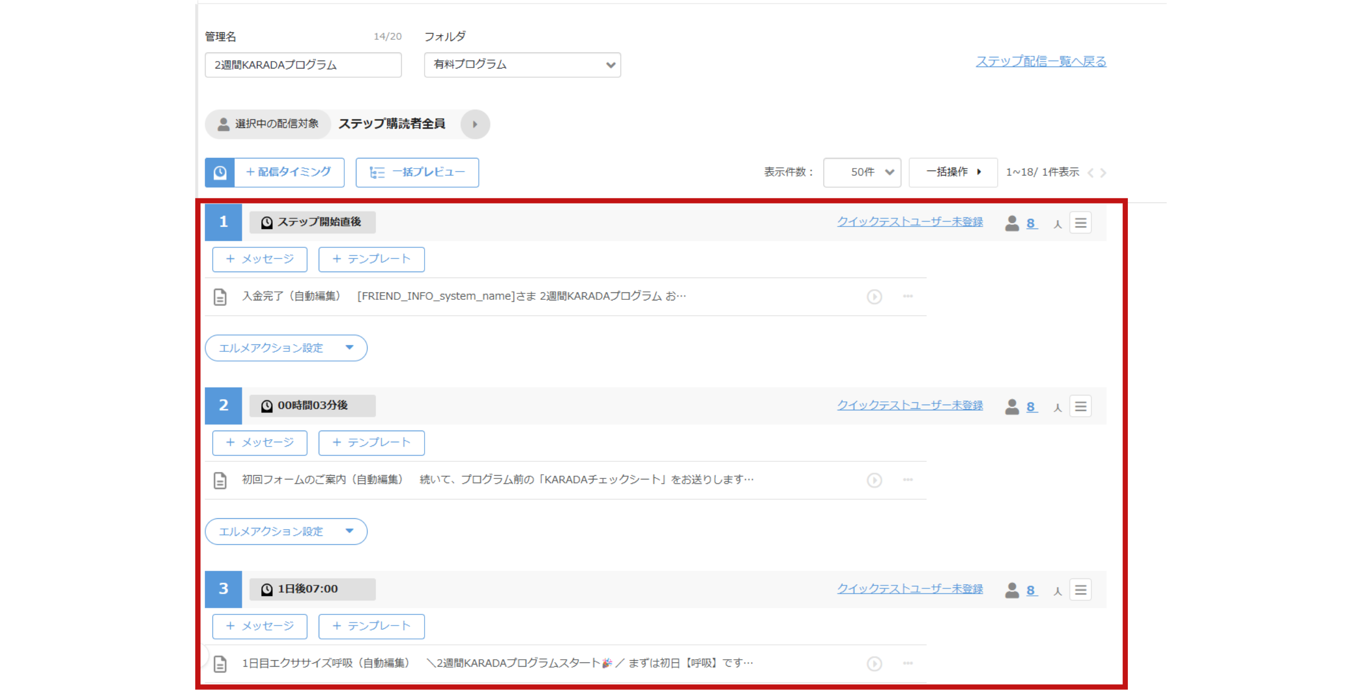The image size is (1362, 690).
Task: Open the 表示件数 dropdown set to 50件
Action: (x=862, y=172)
